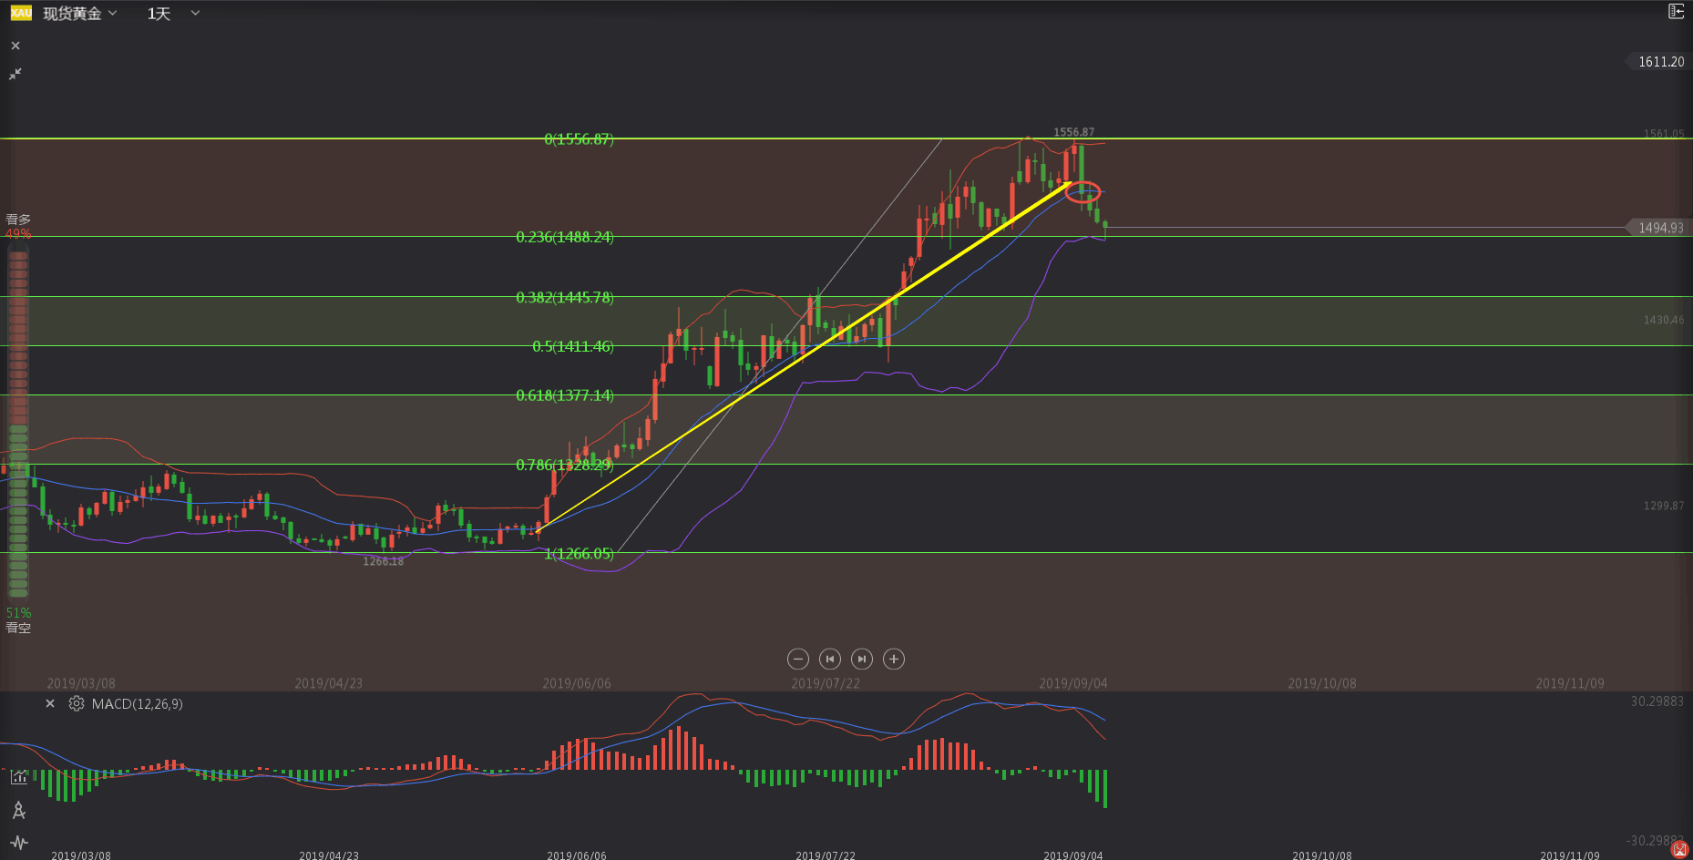Click the 1430.46 price axis label
The height and width of the screenshot is (860, 1693).
pos(1664,320)
